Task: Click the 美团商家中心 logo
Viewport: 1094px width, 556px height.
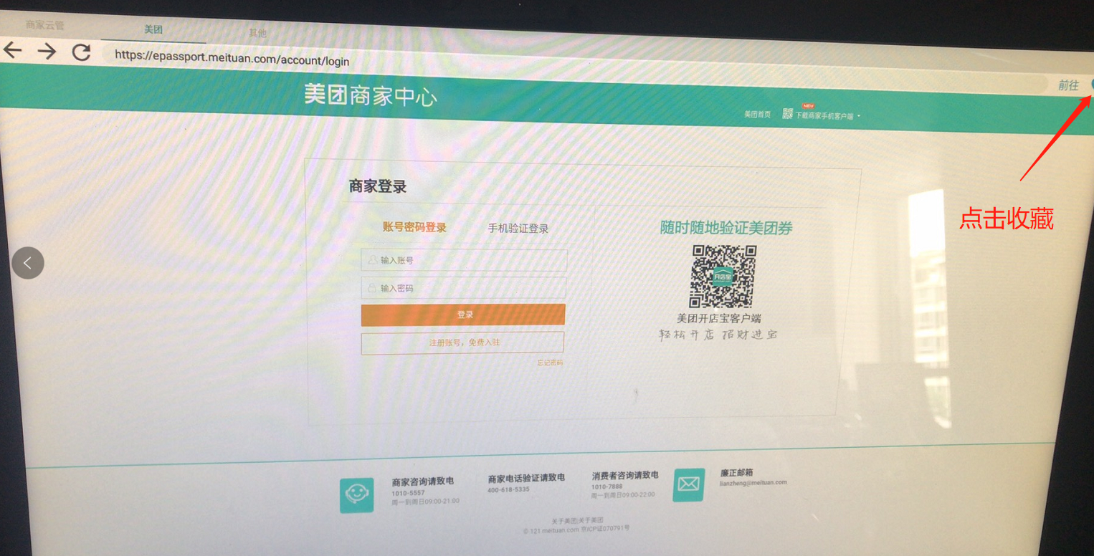Action: point(370,95)
